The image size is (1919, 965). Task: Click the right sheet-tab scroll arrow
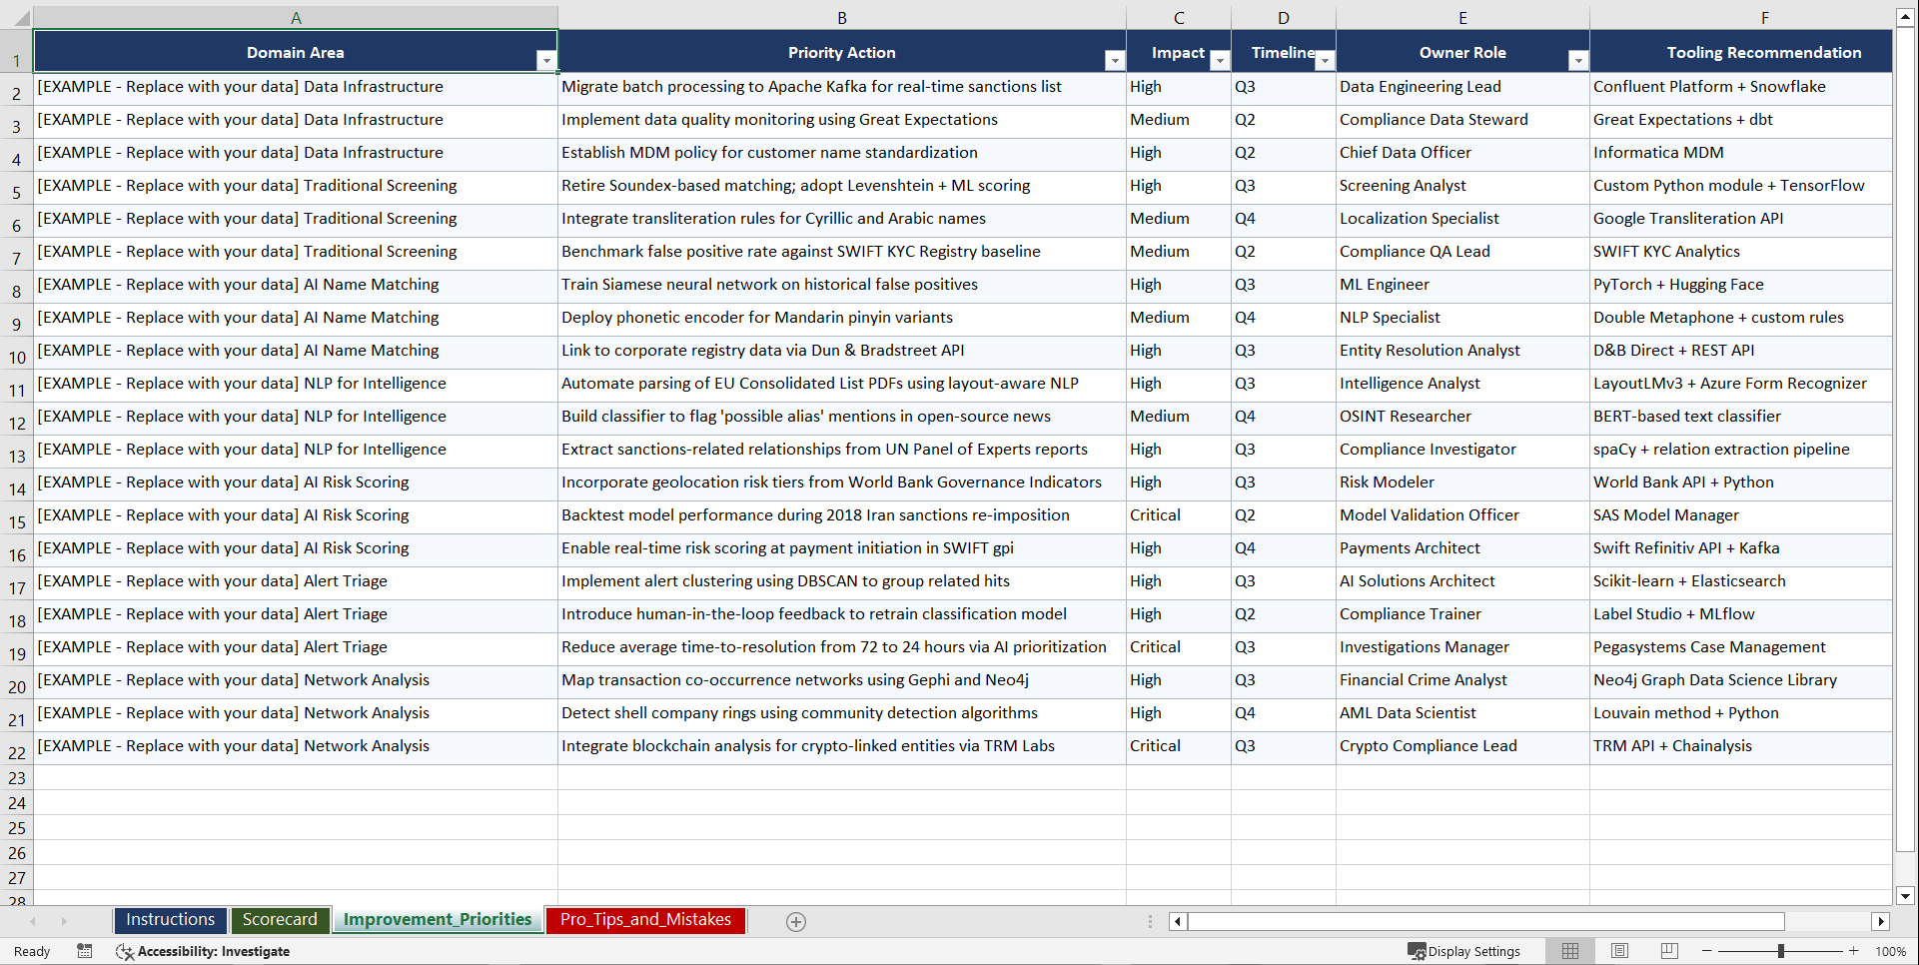point(64,921)
